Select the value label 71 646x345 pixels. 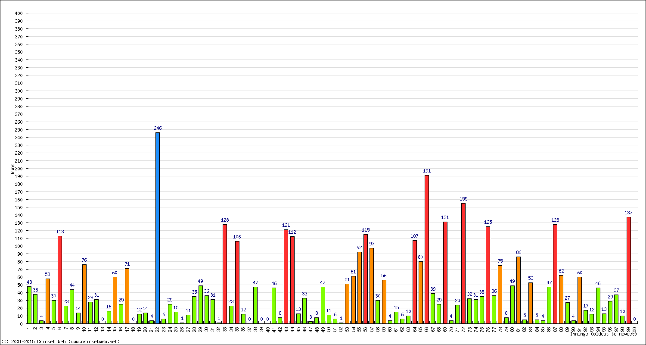127,264
